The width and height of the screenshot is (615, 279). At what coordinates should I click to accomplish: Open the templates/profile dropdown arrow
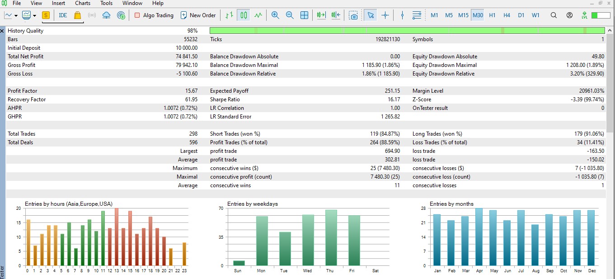tap(35, 15)
